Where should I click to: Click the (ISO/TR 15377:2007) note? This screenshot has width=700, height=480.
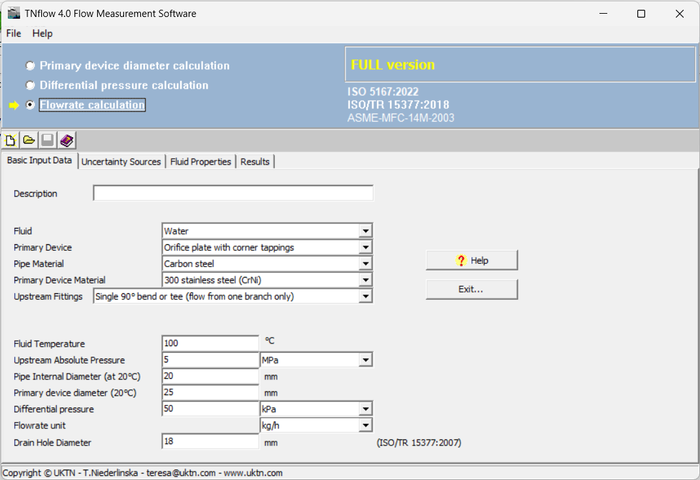(x=419, y=443)
